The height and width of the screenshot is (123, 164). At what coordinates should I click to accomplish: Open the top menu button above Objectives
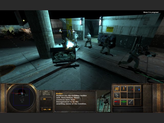coord(46,91)
